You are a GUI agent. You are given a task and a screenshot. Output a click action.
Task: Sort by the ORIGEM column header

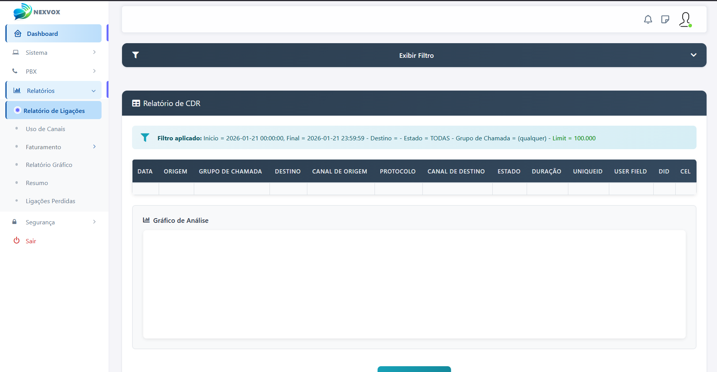click(175, 171)
